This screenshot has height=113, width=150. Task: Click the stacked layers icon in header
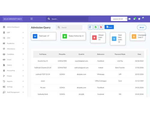tap(139, 19)
